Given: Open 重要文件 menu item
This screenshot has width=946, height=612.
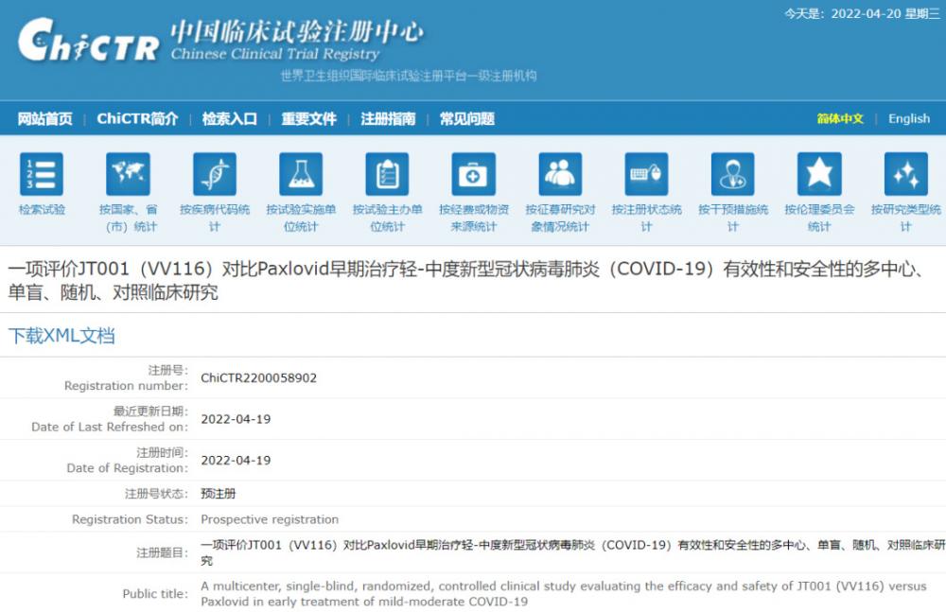Looking at the screenshot, I should [308, 119].
